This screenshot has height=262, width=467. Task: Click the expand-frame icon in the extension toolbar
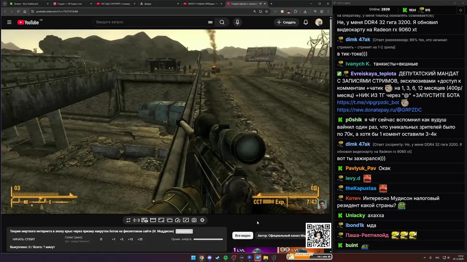161,220
